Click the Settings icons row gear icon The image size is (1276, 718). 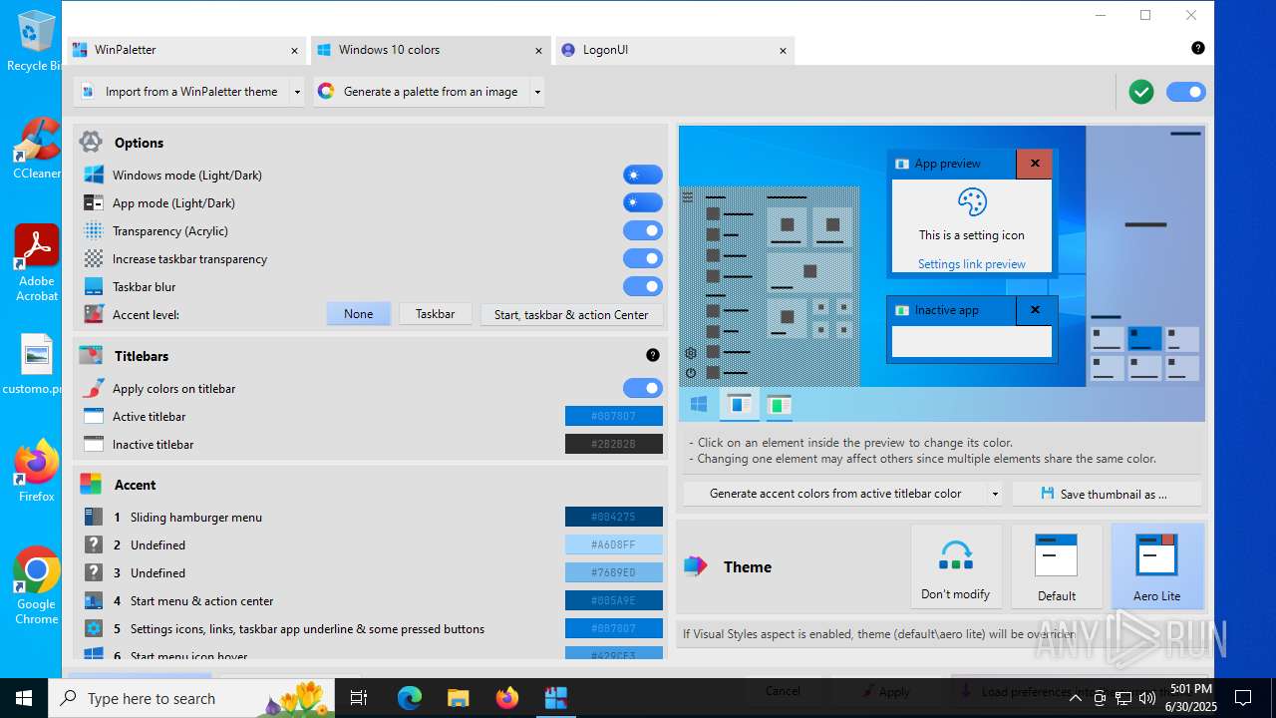pyautogui.click(x=94, y=628)
